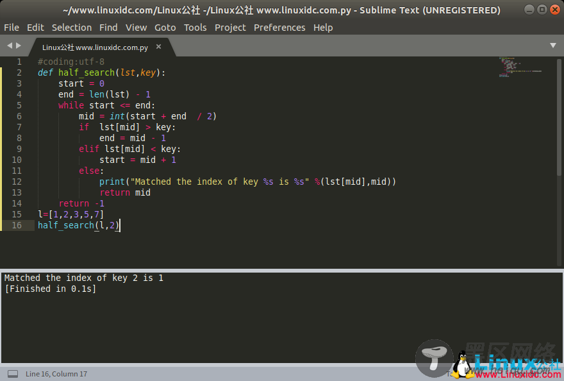
Task: Click 'return -1' on line 14
Action: point(81,203)
